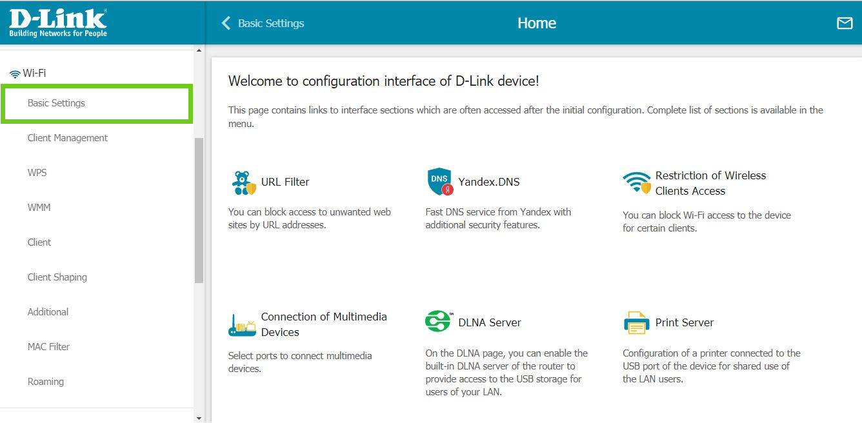862x423 pixels.
Task: Open Client Management in the sidebar
Action: click(67, 138)
